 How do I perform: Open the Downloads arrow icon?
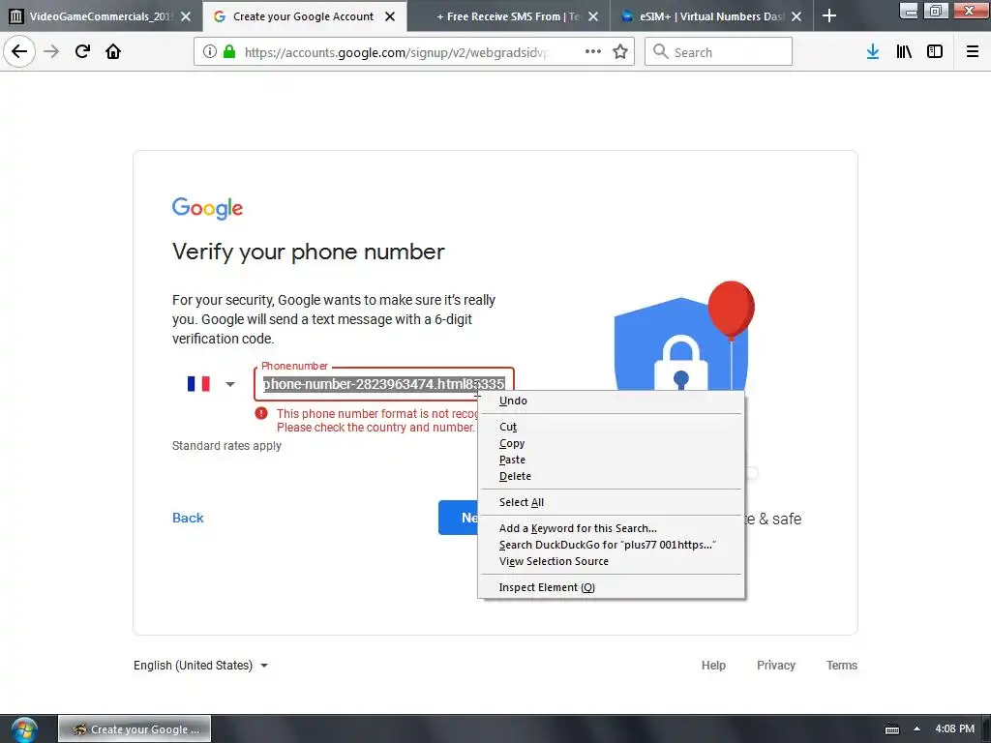tap(873, 52)
